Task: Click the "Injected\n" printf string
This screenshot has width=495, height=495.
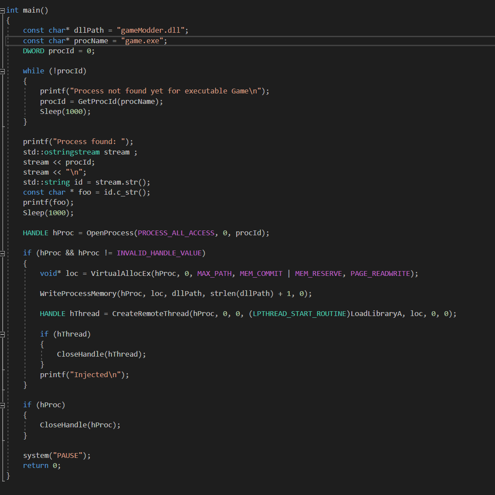Action: (95, 375)
